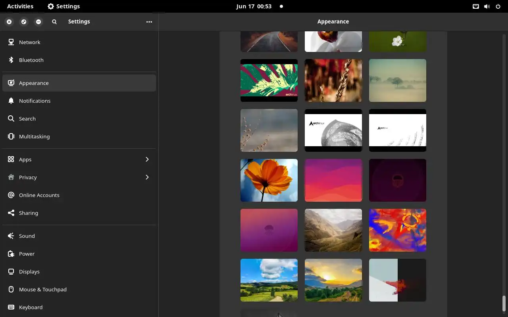The width and height of the screenshot is (508, 317).
Task: Click the Online Accounts at-sign icon
Action: (x=11, y=195)
